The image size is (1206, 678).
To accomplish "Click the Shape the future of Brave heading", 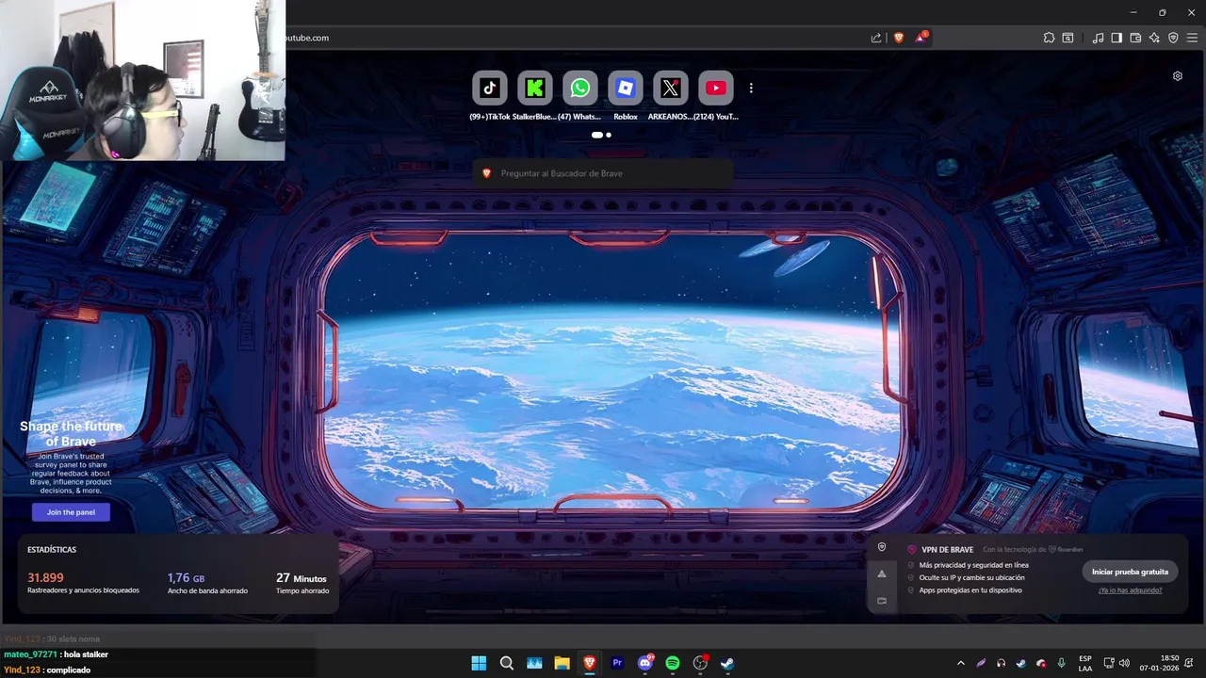I will 71,433.
